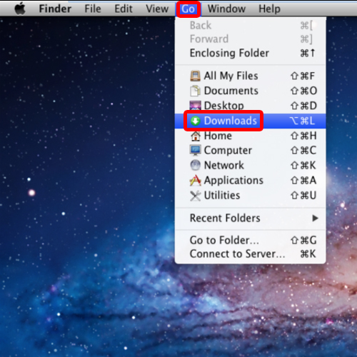This screenshot has height=357, width=357.
Task: Select Documents in the Go menu
Action: tap(251, 91)
